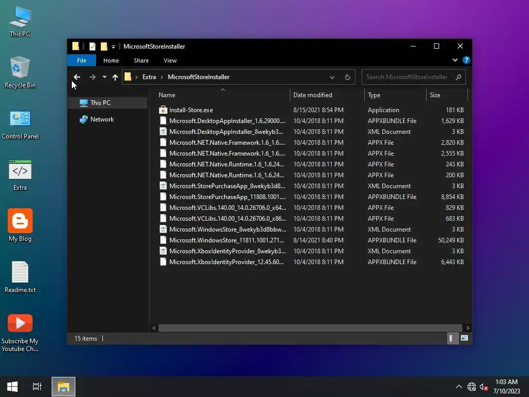
Task: Click MicrosoftStoreInstaller in address breadcrumb
Action: (199, 77)
